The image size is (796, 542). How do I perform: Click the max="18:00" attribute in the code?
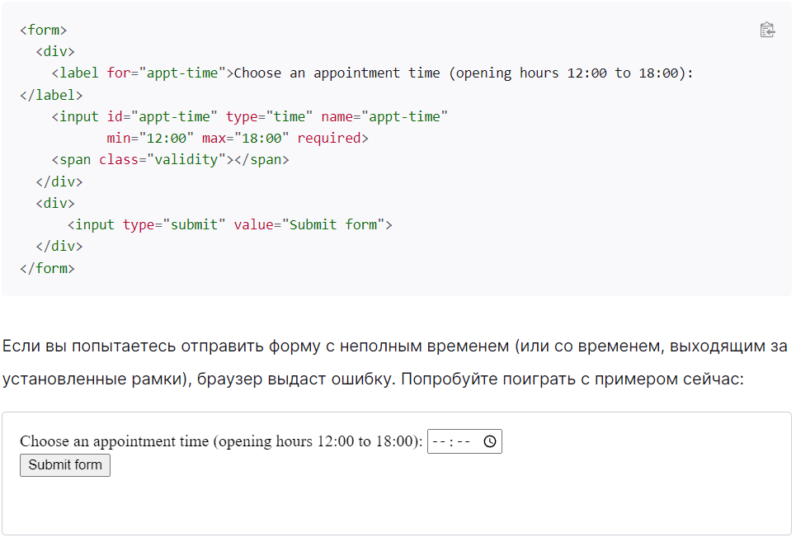pos(245,138)
